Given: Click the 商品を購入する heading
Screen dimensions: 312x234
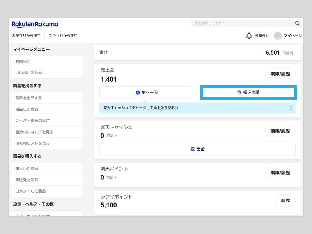Looking at the screenshot, I should [27, 156].
